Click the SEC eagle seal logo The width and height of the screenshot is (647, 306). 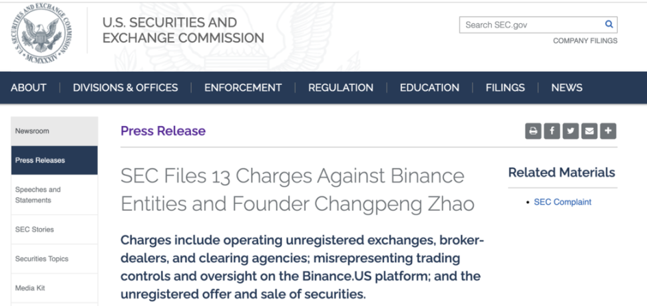(41, 33)
